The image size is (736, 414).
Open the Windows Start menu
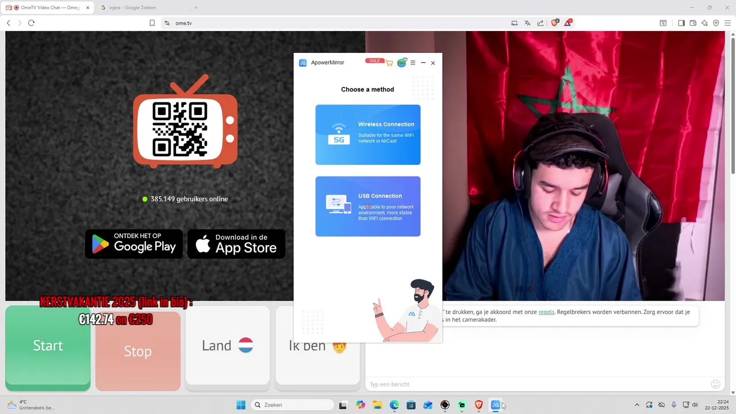click(x=241, y=405)
